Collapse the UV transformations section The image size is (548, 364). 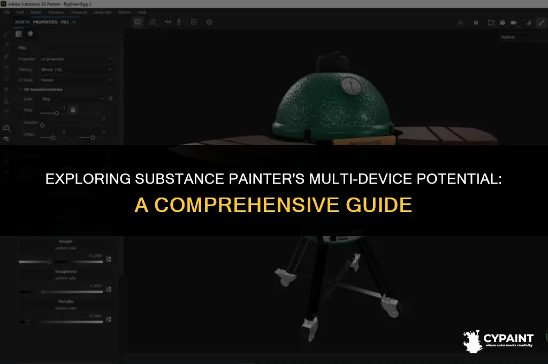click(20, 89)
